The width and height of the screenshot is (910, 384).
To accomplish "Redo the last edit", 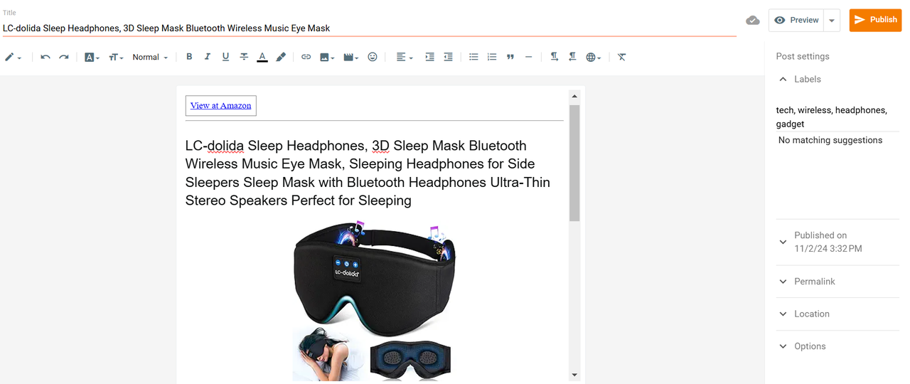I will click(64, 57).
